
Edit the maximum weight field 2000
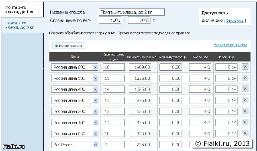point(139,20)
